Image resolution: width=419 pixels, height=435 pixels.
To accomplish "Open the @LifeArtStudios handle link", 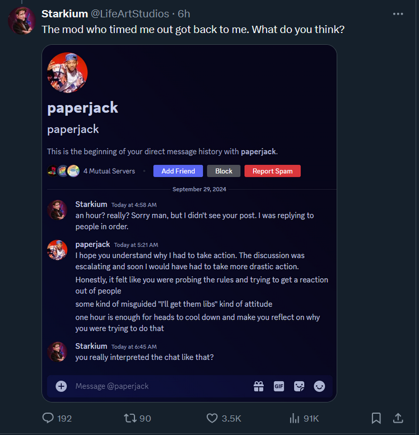I will [x=130, y=14].
